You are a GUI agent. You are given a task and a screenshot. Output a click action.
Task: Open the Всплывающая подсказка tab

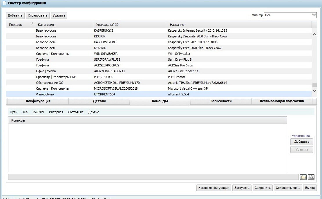282,101
